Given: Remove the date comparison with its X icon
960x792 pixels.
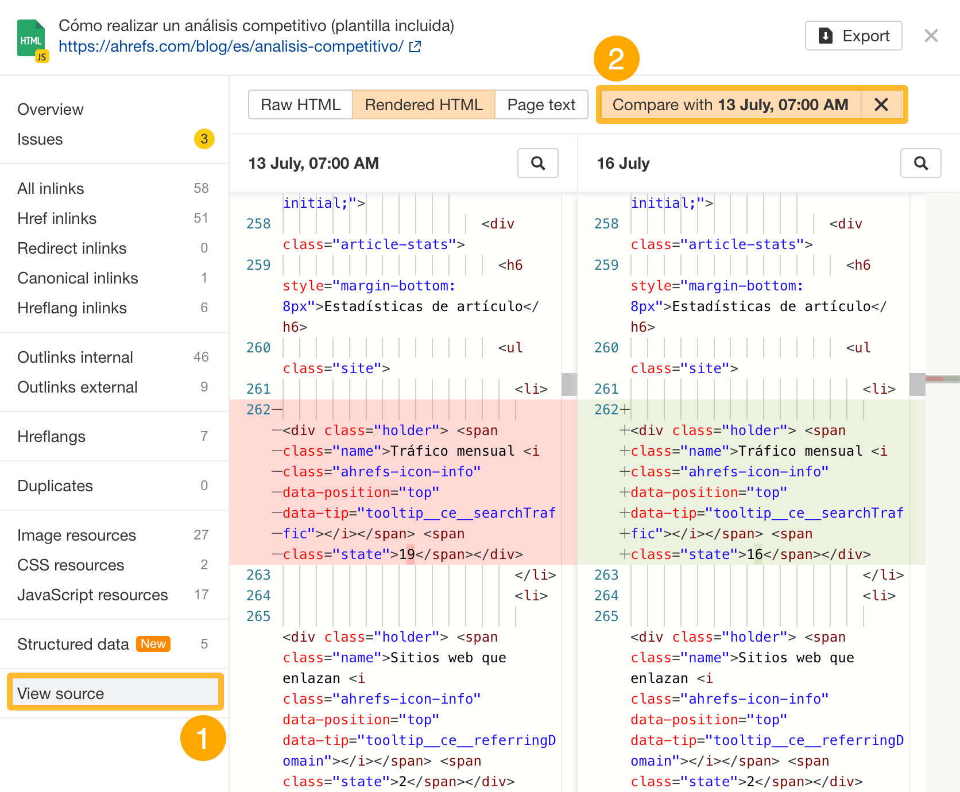Looking at the screenshot, I should tap(881, 104).
